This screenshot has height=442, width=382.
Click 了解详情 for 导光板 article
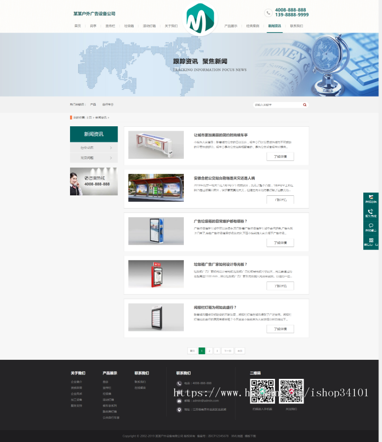(281, 286)
